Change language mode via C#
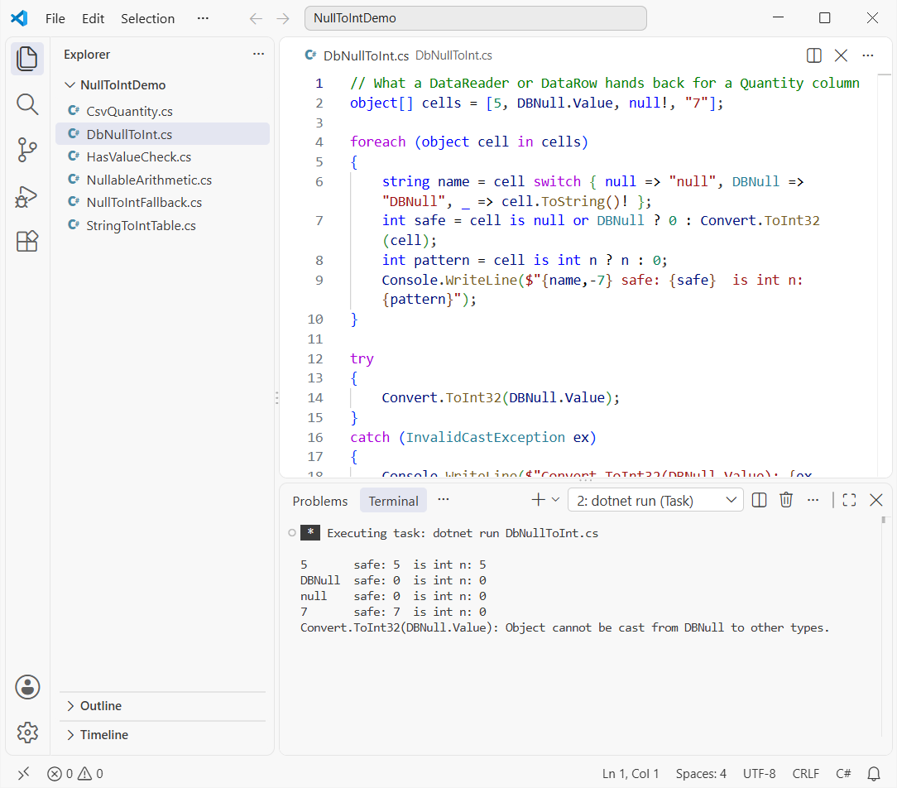Viewport: 897px width, 788px height. [843, 774]
